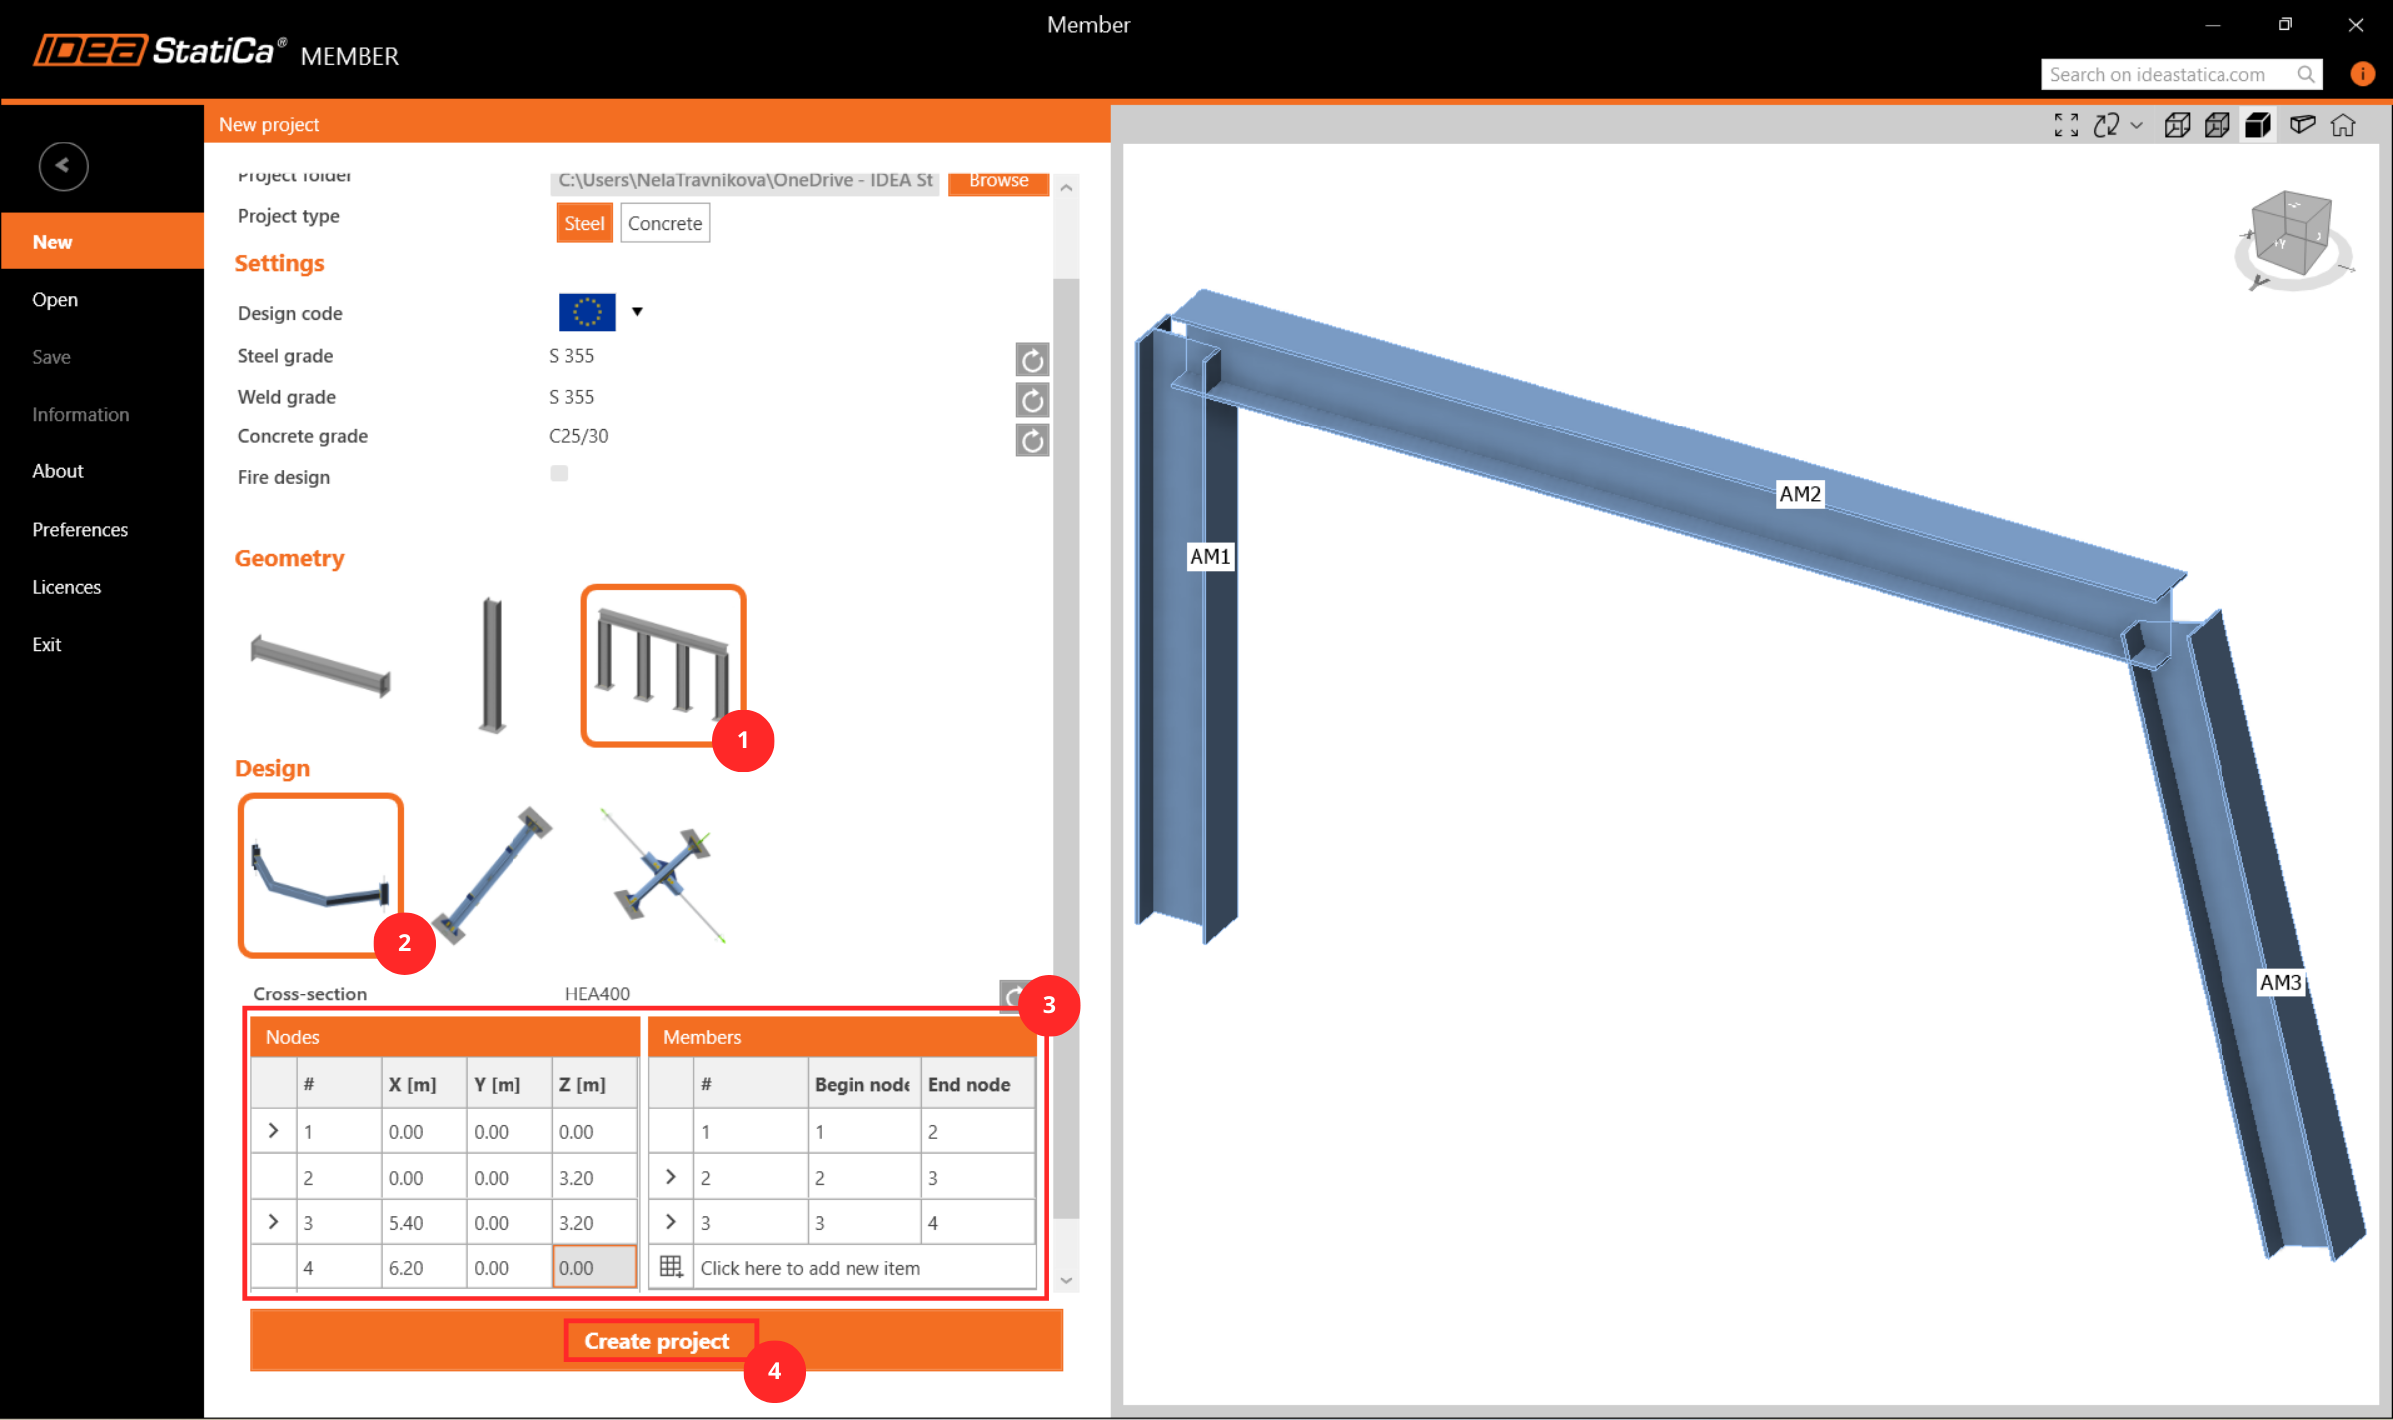Reset the Steel grade value
This screenshot has height=1420, width=2393.
click(x=1032, y=359)
